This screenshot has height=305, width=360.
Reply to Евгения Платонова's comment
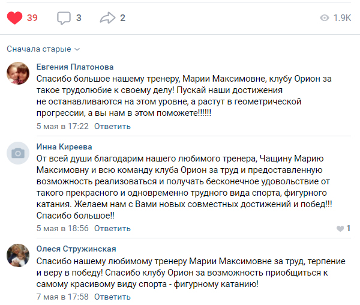point(112,126)
